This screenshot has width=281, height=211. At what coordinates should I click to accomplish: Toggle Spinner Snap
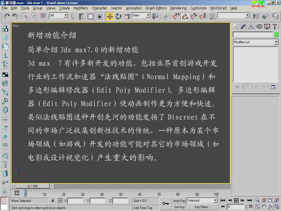pos(203,16)
